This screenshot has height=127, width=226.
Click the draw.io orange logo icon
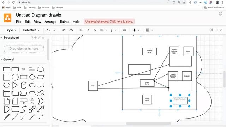click(x=7, y=18)
